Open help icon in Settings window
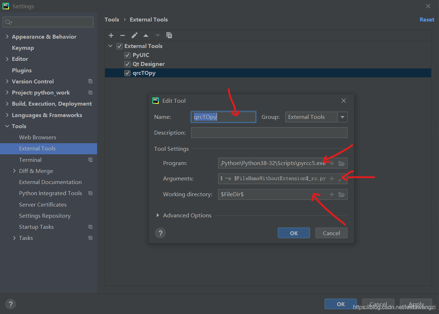Image resolution: width=439 pixels, height=314 pixels. 10,304
